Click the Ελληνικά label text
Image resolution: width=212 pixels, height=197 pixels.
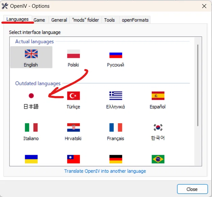[x=115, y=107]
